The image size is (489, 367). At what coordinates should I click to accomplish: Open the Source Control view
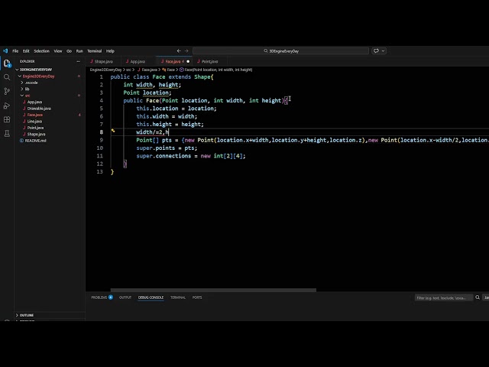7,91
